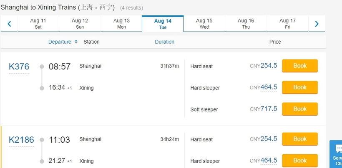Image resolution: width=342 pixels, height=168 pixels.
Task: Expand K376 hard sleeper price 464.5
Action: pos(269,87)
